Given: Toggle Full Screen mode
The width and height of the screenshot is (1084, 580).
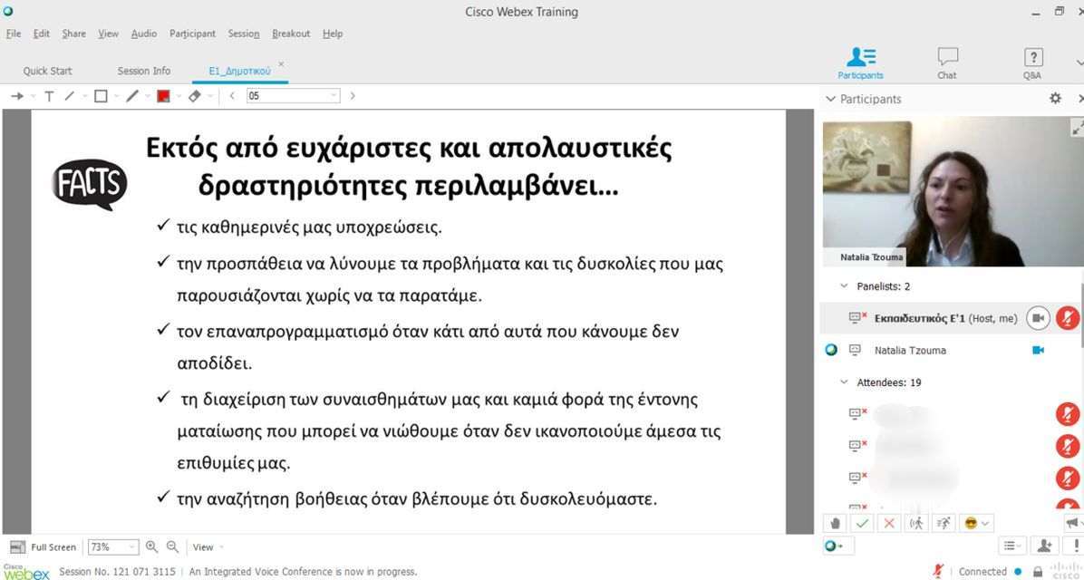Looking at the screenshot, I should [x=44, y=546].
